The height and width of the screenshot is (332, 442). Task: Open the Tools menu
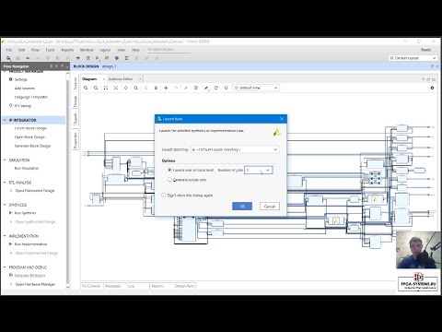(50, 50)
